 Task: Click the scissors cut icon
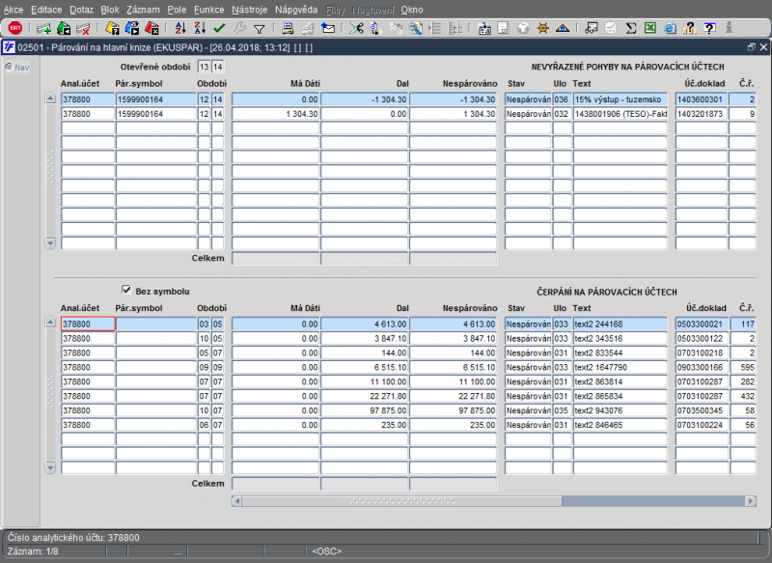357,28
